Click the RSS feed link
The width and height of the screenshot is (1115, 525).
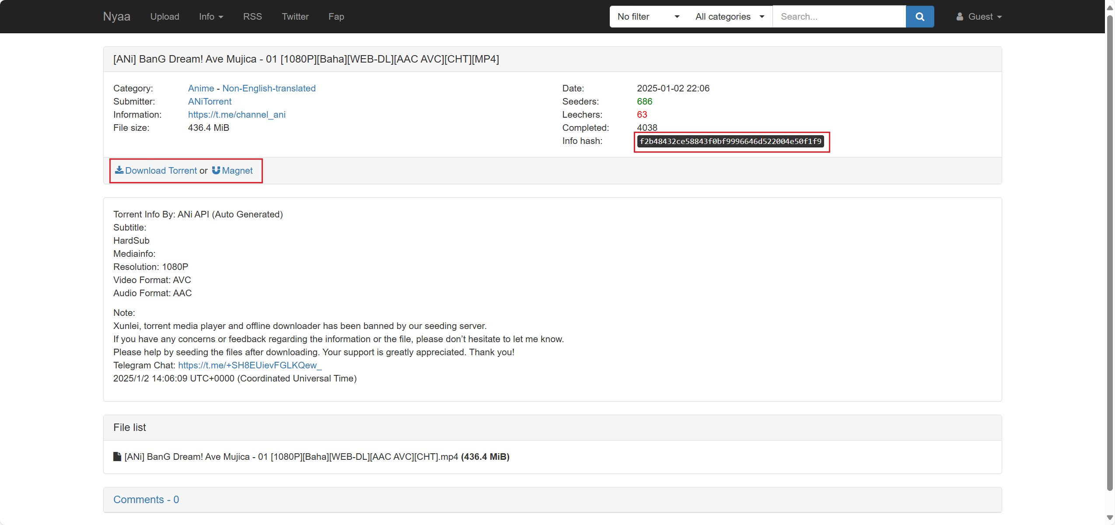click(252, 16)
